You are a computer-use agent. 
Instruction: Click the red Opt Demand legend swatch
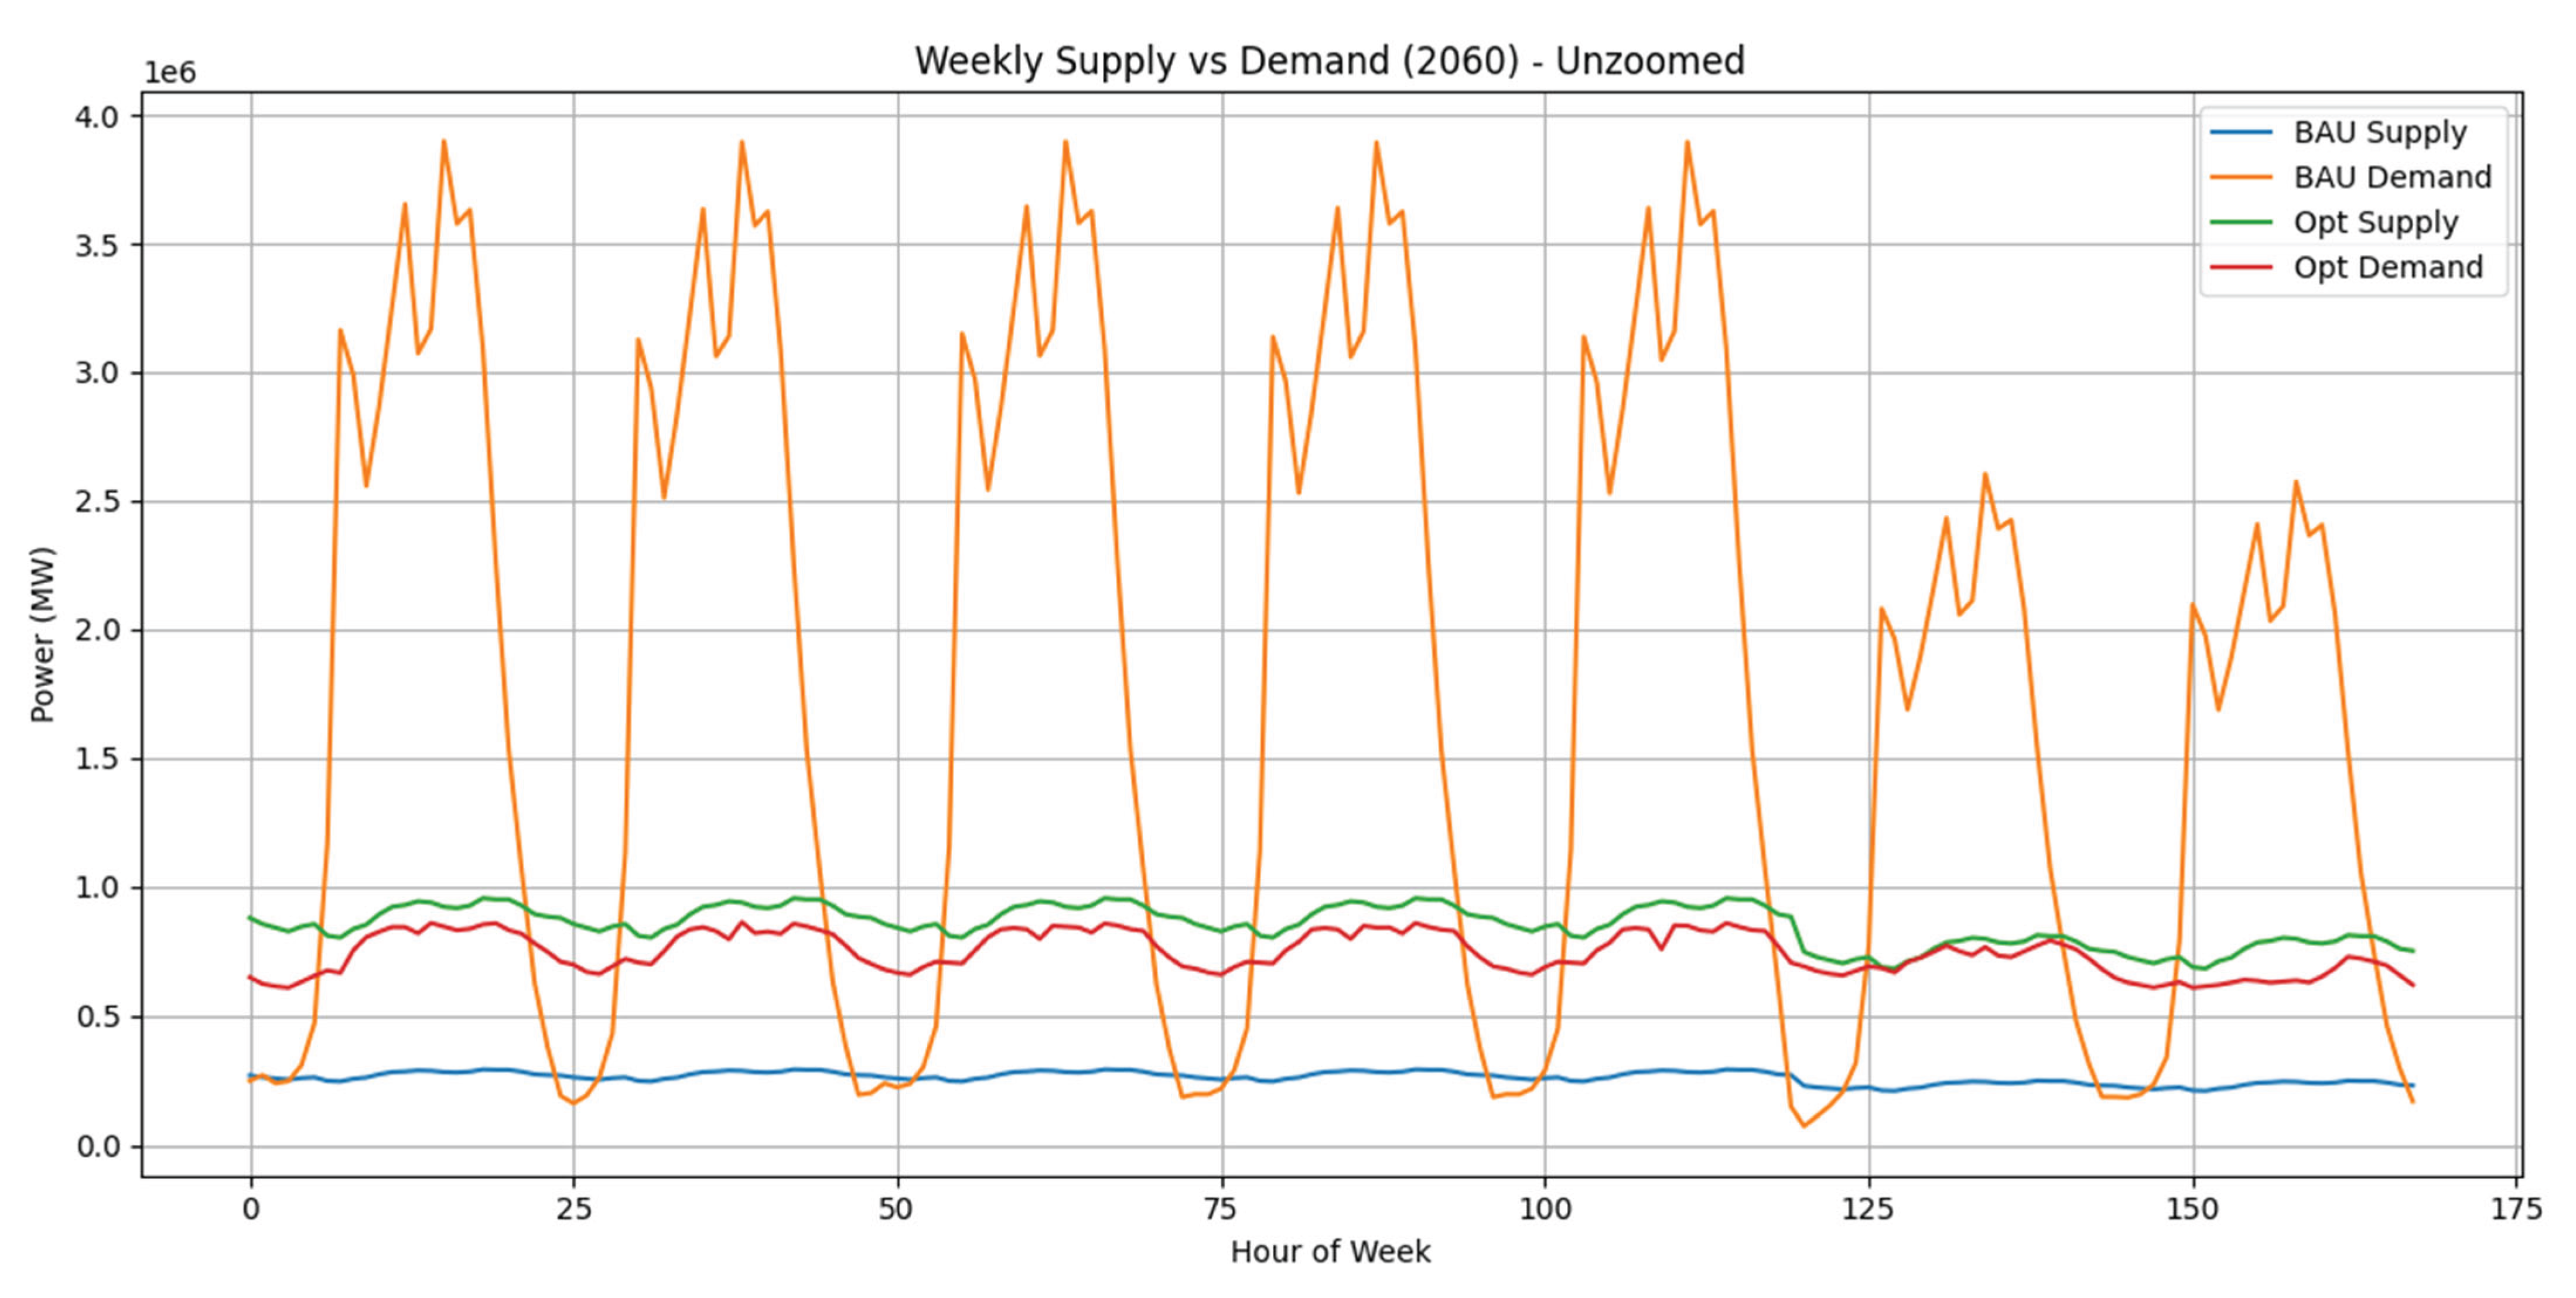[x=2241, y=267]
